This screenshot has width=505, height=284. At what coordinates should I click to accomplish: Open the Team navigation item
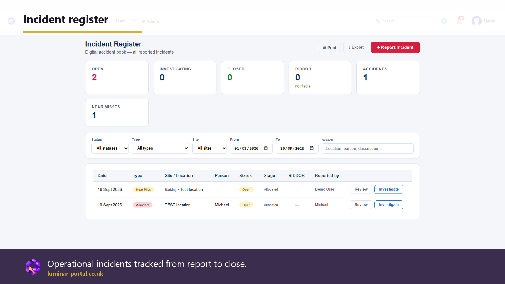pos(120,21)
